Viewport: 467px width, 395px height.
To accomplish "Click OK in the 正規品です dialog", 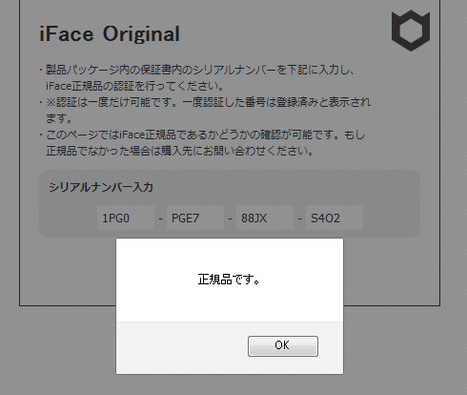I will pos(283,346).
